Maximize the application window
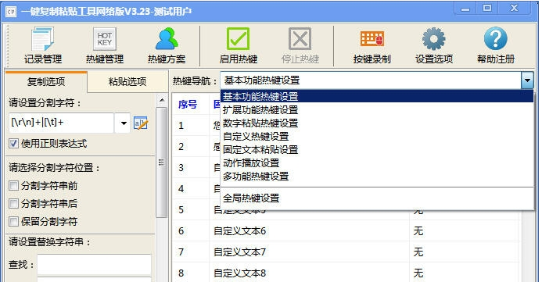 pyautogui.click(x=487, y=9)
